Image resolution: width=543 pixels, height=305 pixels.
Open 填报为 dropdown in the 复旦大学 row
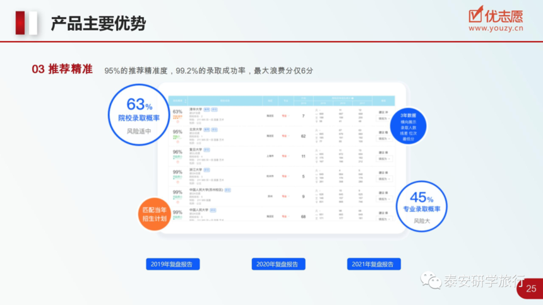pos(384,159)
